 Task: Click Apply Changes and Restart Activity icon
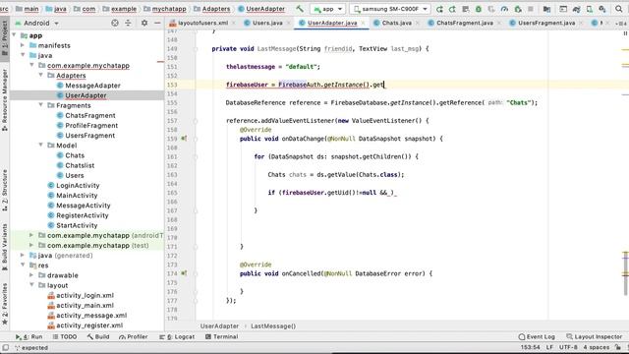tap(452, 9)
